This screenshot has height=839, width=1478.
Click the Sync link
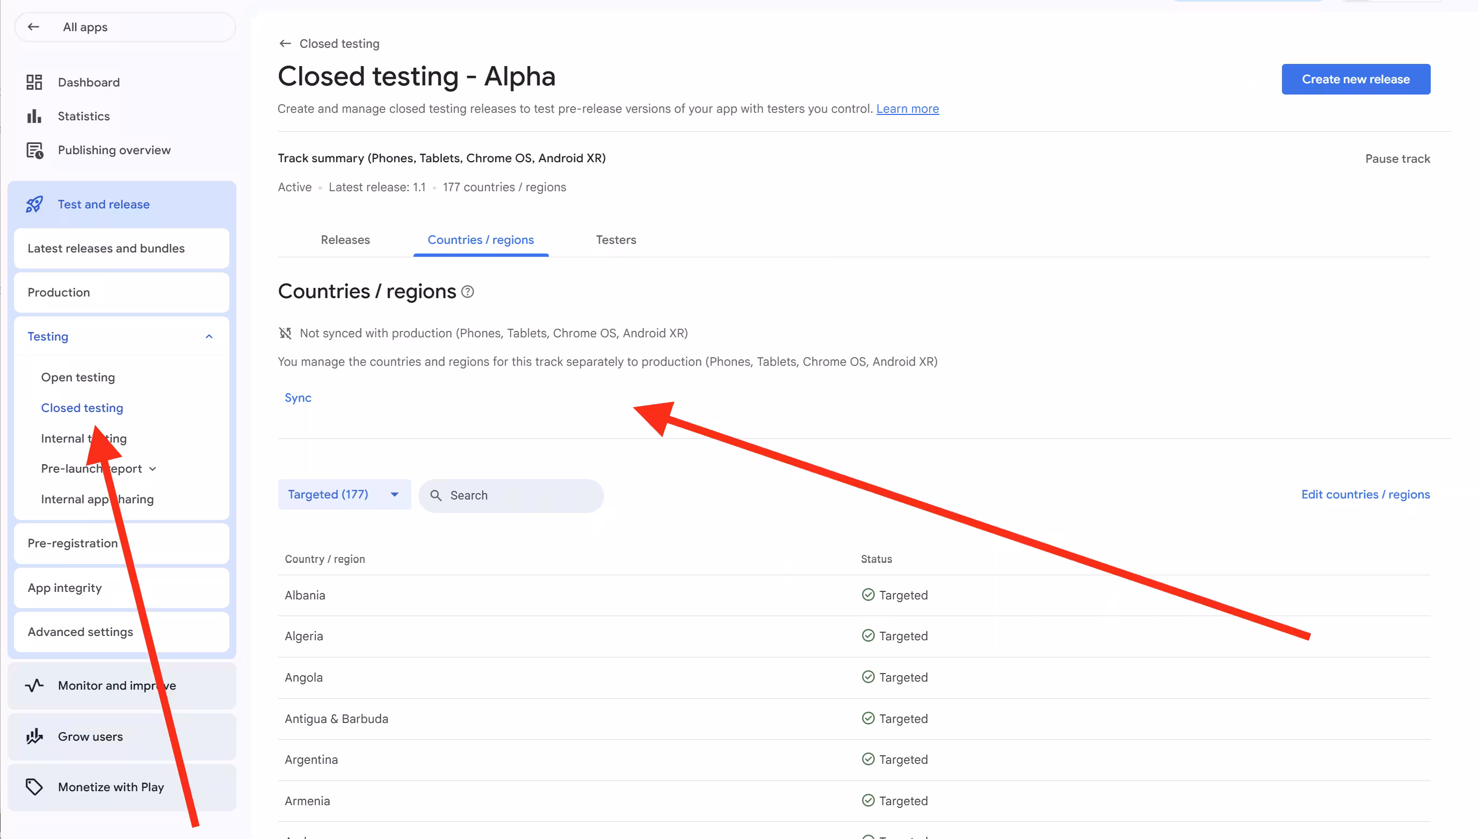click(x=298, y=397)
